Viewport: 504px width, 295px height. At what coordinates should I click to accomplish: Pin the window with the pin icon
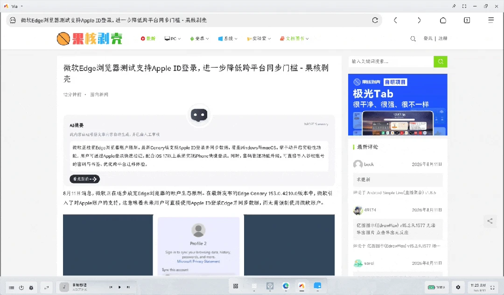click(454, 6)
